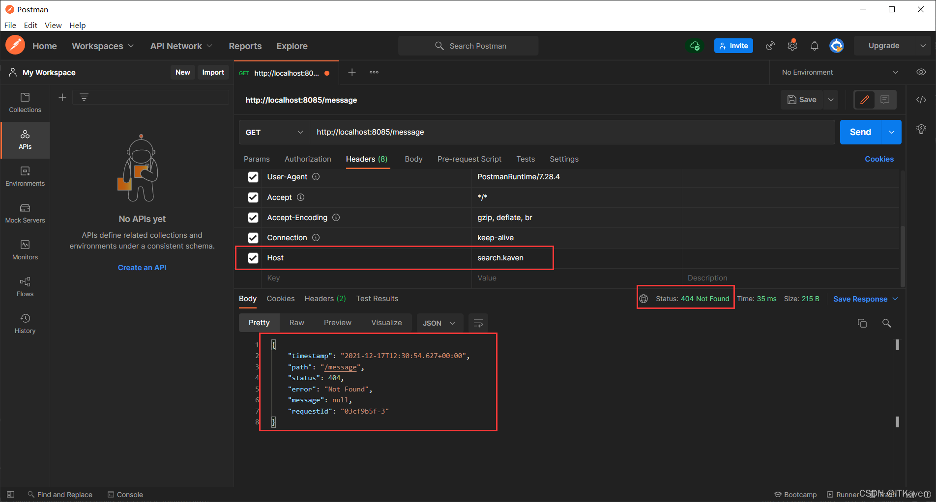Screen dimensions: 936x502
Task: Uncheck the Accept header checkbox
Action: tap(253, 197)
